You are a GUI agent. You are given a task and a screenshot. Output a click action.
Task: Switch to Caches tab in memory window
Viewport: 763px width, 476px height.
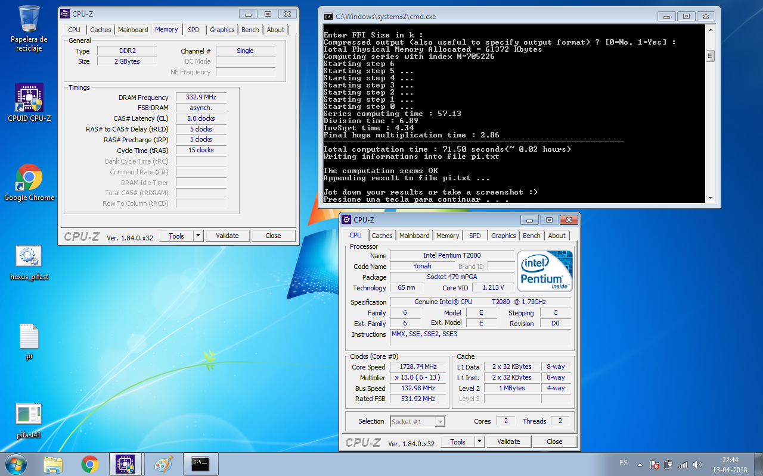click(x=101, y=30)
